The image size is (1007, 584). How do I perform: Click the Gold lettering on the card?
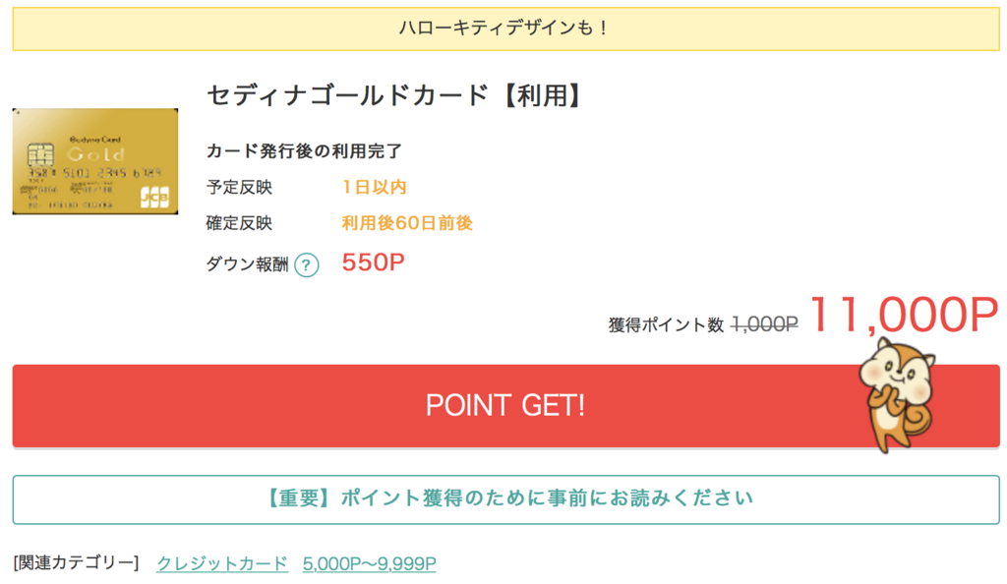coord(94,153)
